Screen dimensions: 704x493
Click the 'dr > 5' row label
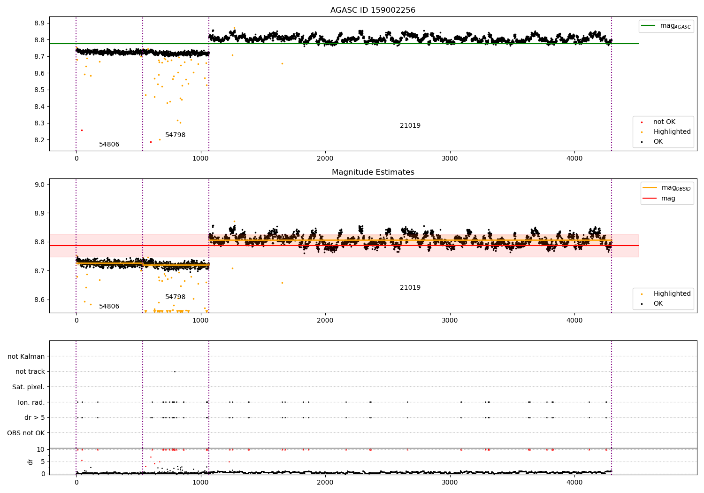(x=35, y=418)
